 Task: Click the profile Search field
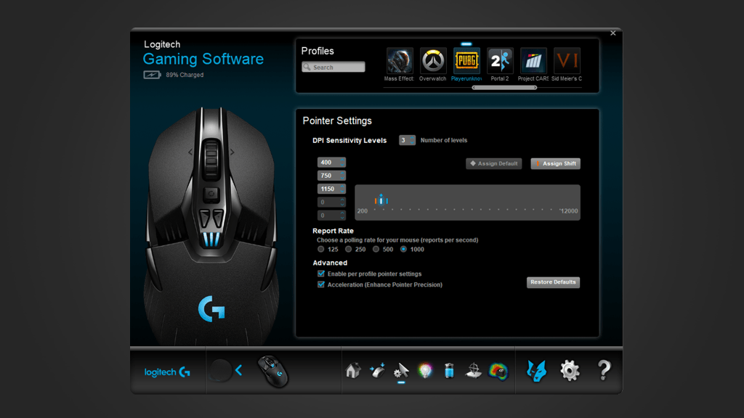(x=334, y=67)
